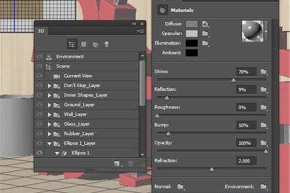290x193 pixels.
Task: Open the Environment texture folder icon
Action: point(264,187)
